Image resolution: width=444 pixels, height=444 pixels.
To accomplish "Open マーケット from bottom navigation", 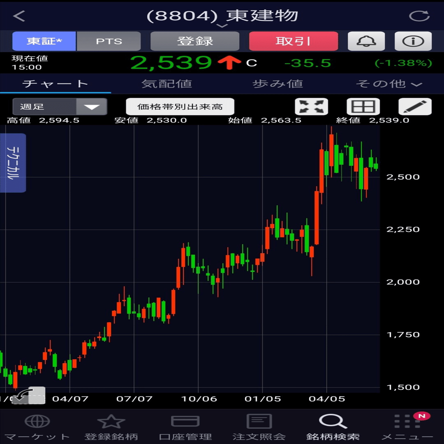I will coord(37,427).
